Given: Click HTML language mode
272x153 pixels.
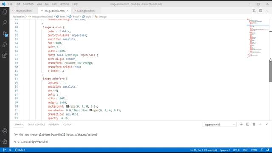Looking at the screenshot, I should click(x=254, y=150).
